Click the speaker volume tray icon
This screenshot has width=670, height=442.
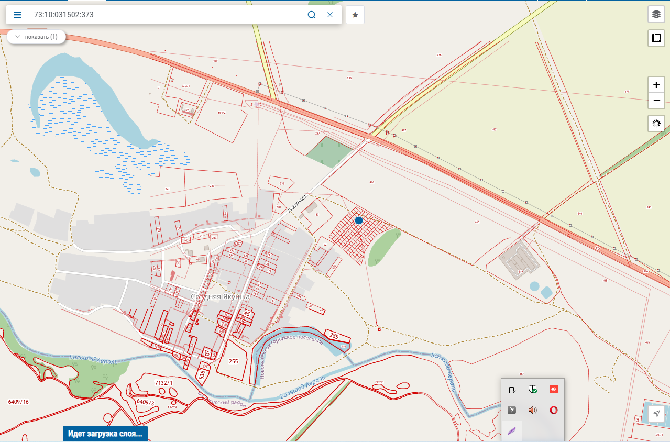point(533,410)
